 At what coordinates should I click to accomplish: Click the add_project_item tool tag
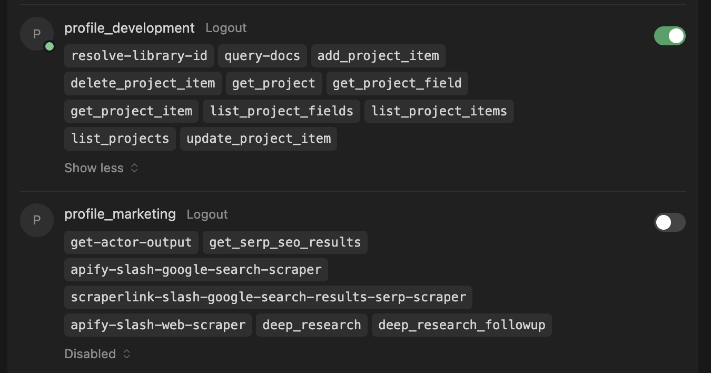(378, 55)
